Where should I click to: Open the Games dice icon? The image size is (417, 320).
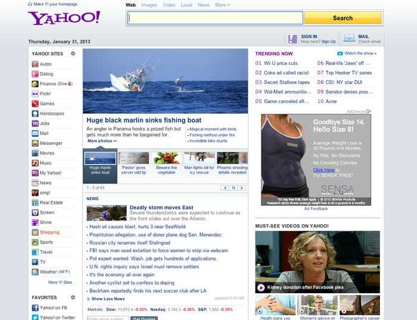[35, 104]
